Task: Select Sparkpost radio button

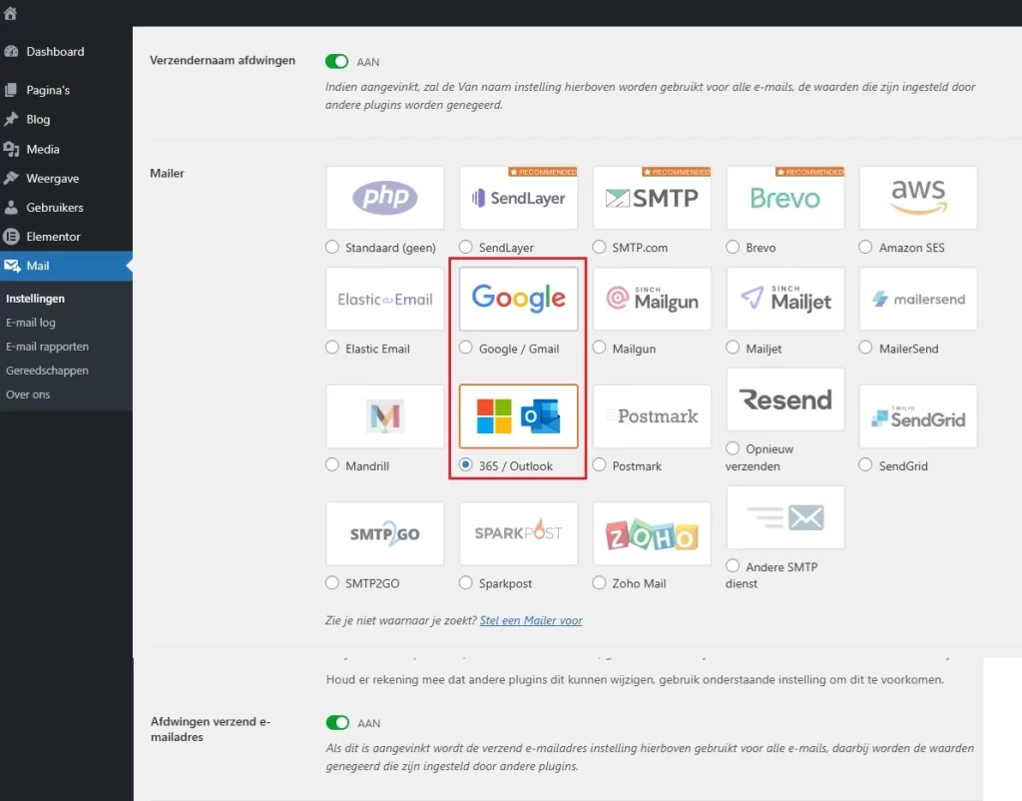Action: point(465,582)
